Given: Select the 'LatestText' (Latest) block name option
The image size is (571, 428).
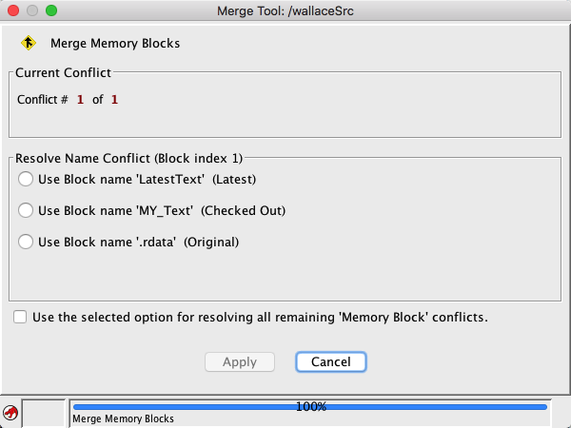Looking at the screenshot, I should pyautogui.click(x=26, y=179).
